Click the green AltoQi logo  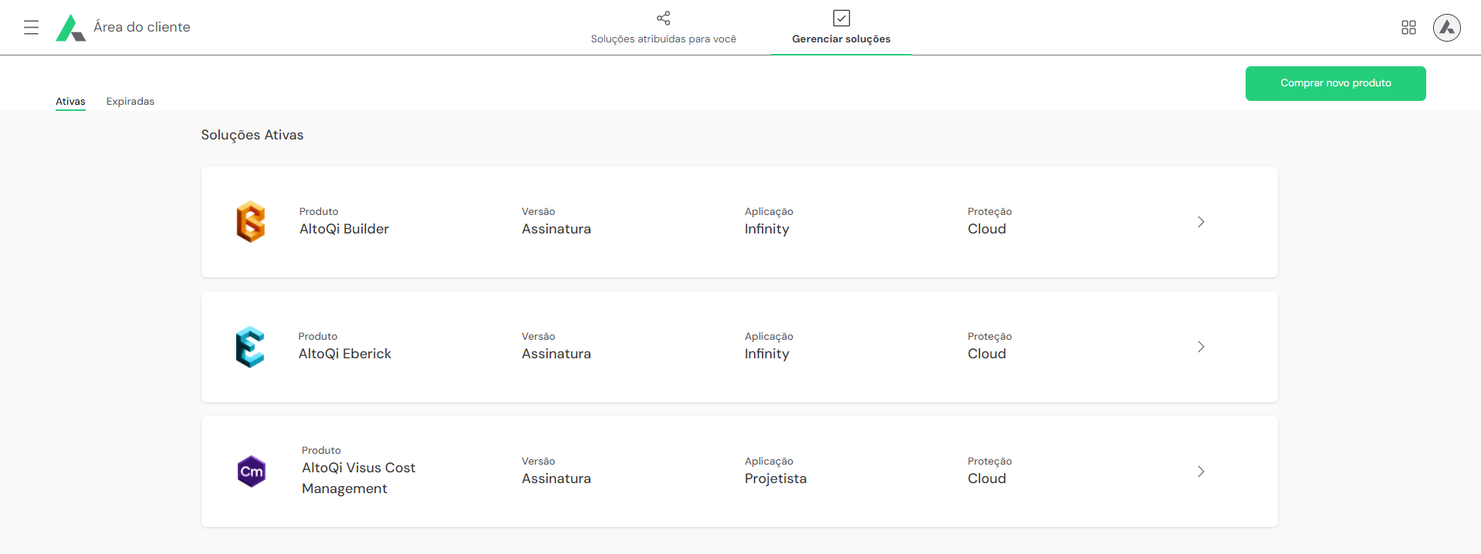(x=71, y=28)
